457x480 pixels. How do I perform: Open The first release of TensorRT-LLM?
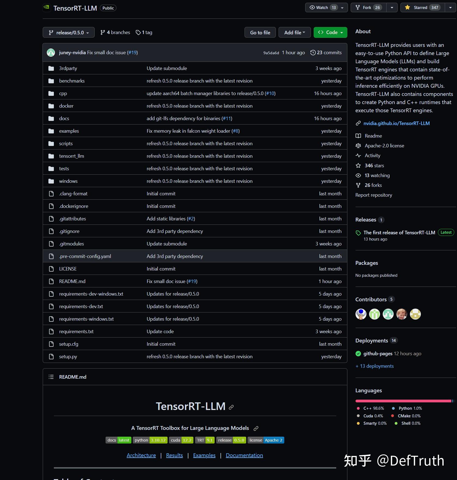[x=399, y=233]
